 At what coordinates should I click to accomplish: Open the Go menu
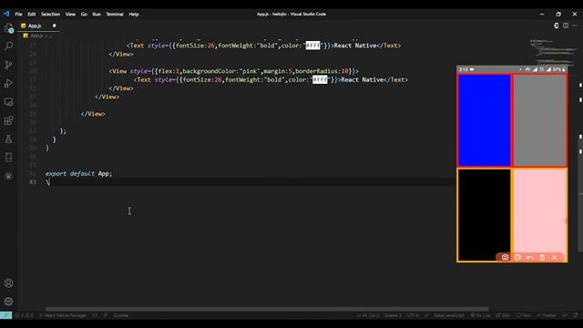(84, 15)
